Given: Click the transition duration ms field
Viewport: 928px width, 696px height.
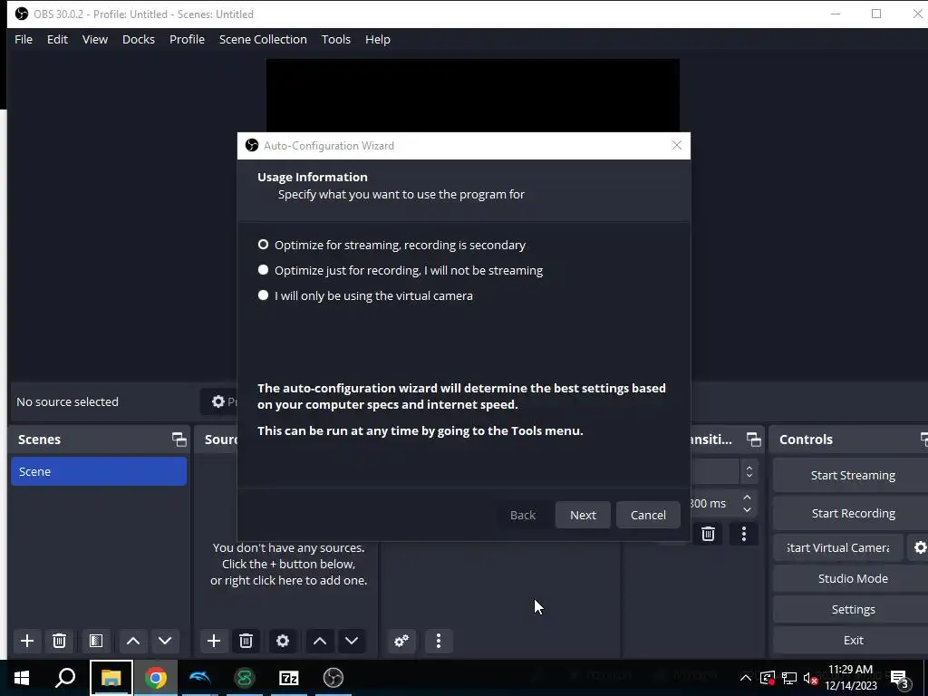Looking at the screenshot, I should 714,504.
